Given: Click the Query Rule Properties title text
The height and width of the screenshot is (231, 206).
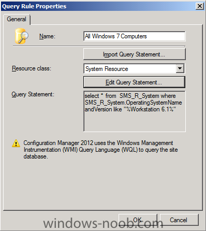Looking at the screenshot, I should [34, 6].
